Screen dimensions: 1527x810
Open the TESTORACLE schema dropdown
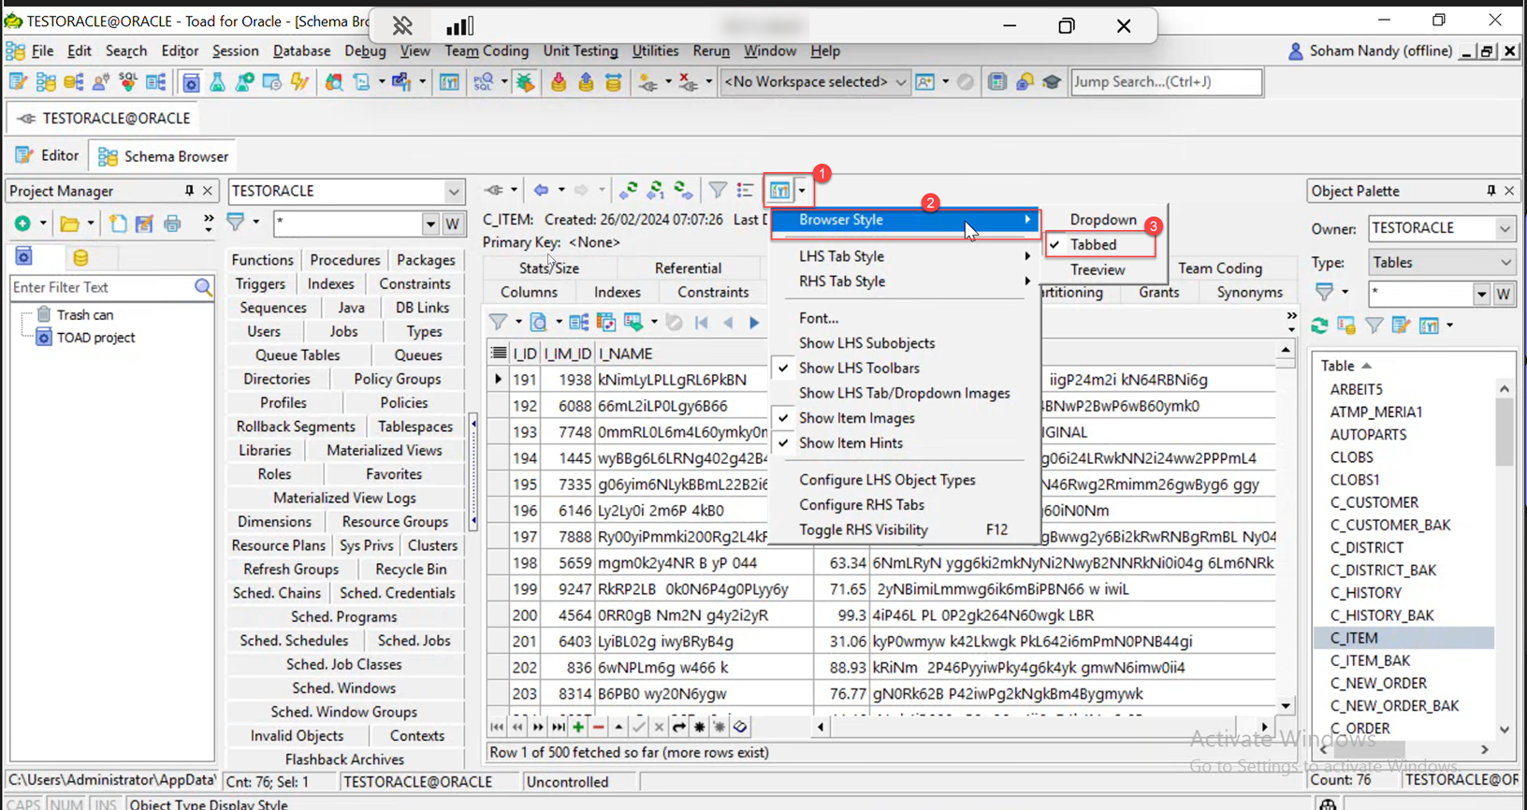point(453,191)
